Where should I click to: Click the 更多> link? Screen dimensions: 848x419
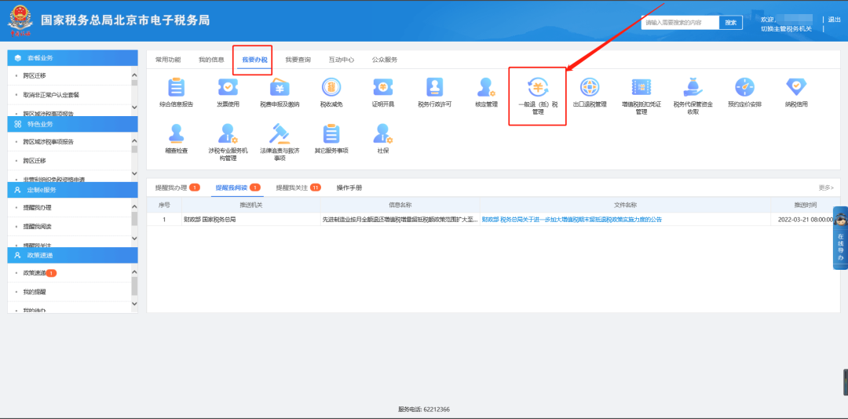click(x=826, y=188)
